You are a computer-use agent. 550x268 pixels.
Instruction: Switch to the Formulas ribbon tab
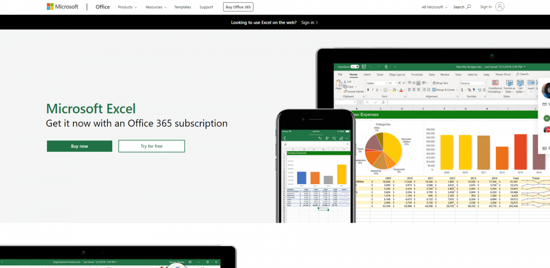click(417, 75)
